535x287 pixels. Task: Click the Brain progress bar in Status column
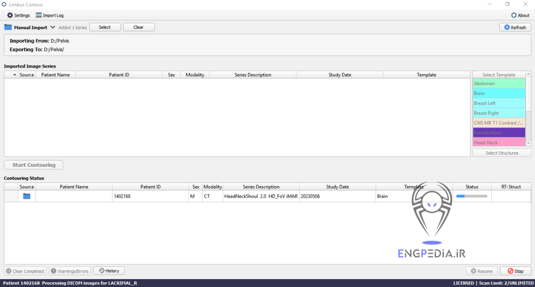[471, 196]
